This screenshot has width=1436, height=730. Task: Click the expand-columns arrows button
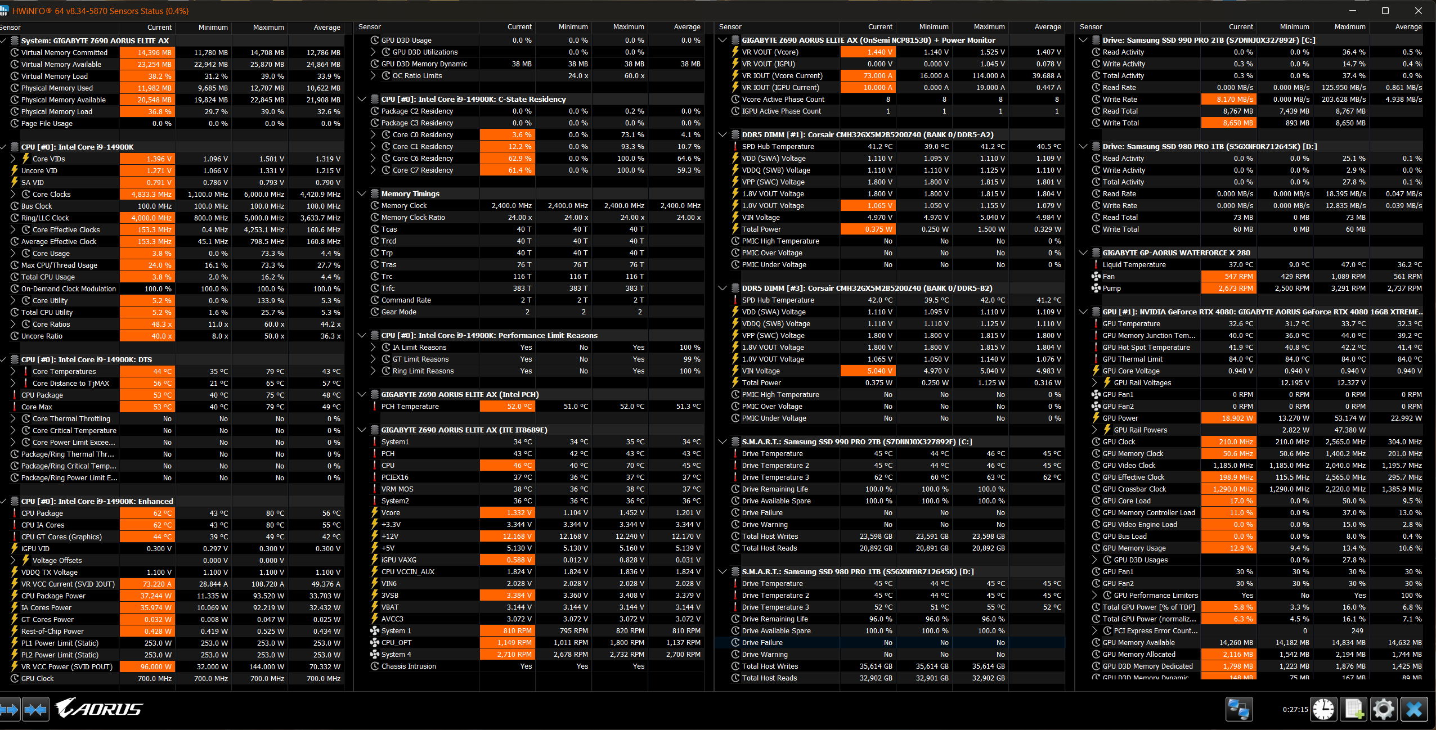[x=9, y=709]
